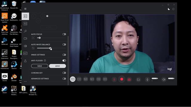Open the recordings folder
191x107 pixels.
138,80
